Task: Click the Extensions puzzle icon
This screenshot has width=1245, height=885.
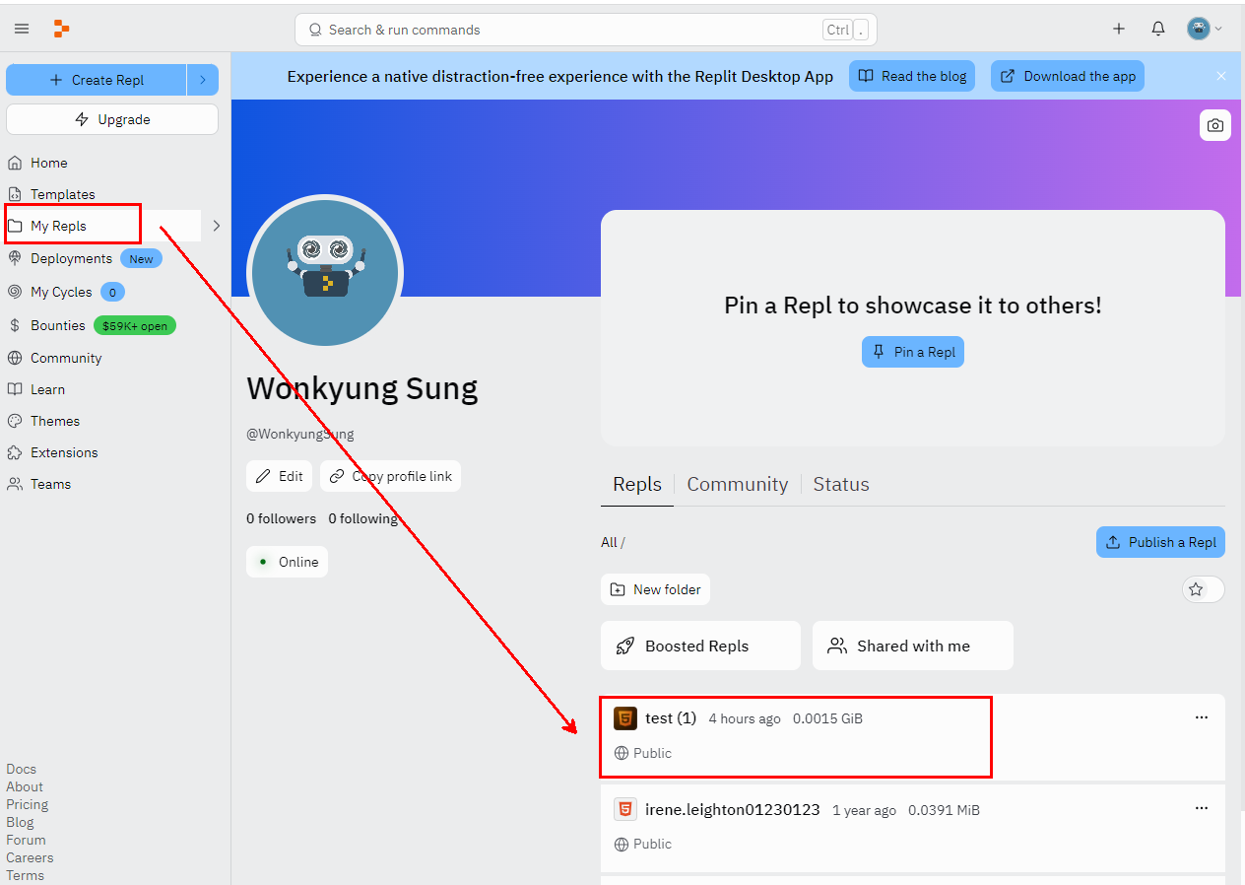Action: tap(15, 452)
